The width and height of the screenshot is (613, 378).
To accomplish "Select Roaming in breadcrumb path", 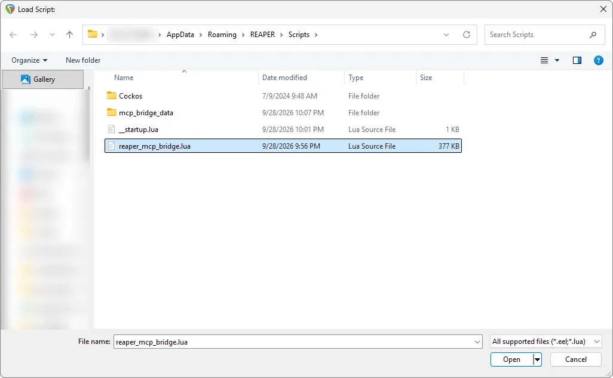I will click(222, 35).
